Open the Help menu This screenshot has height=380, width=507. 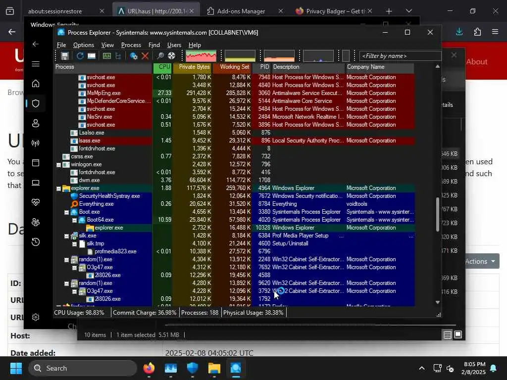tap(195, 45)
